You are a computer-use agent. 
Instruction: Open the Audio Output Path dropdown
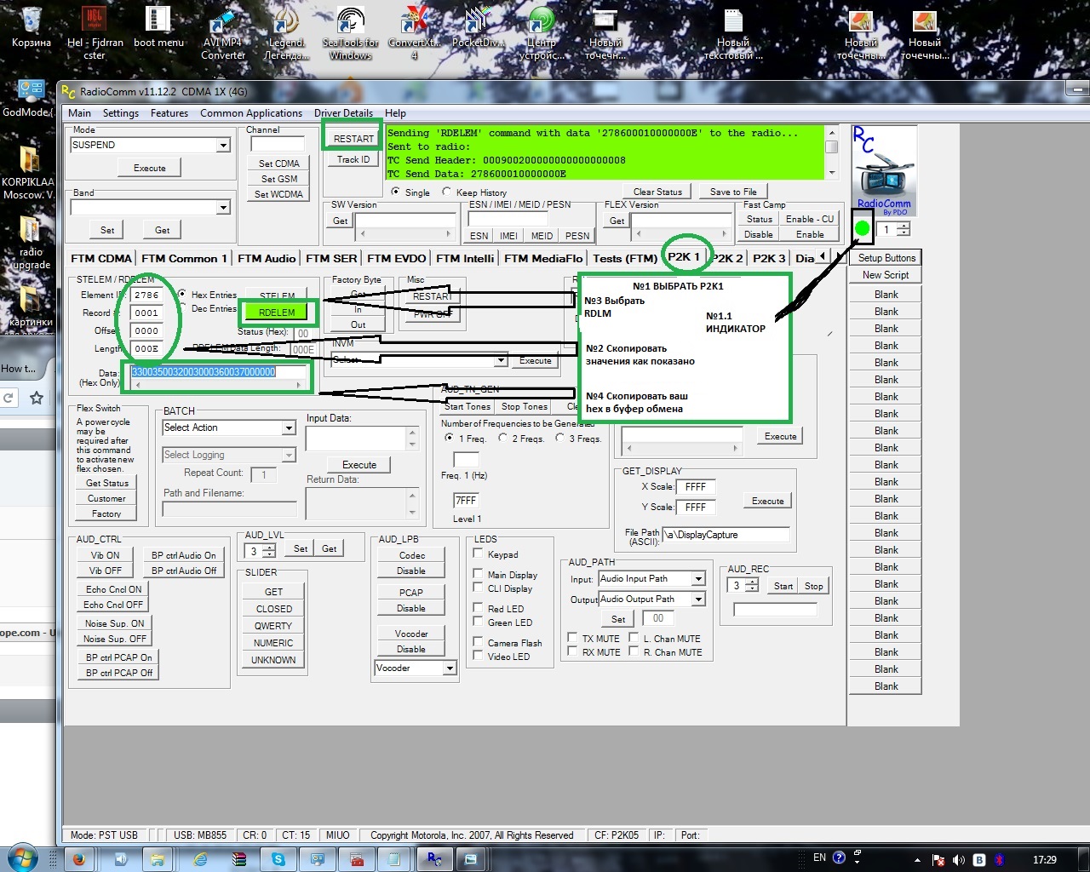(x=698, y=599)
